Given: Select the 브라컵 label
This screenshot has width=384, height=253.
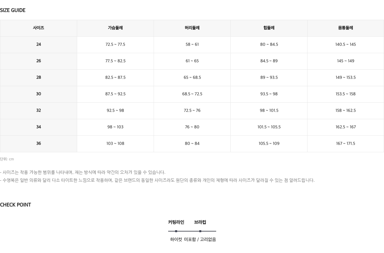Looking at the screenshot, I should (x=200, y=222).
